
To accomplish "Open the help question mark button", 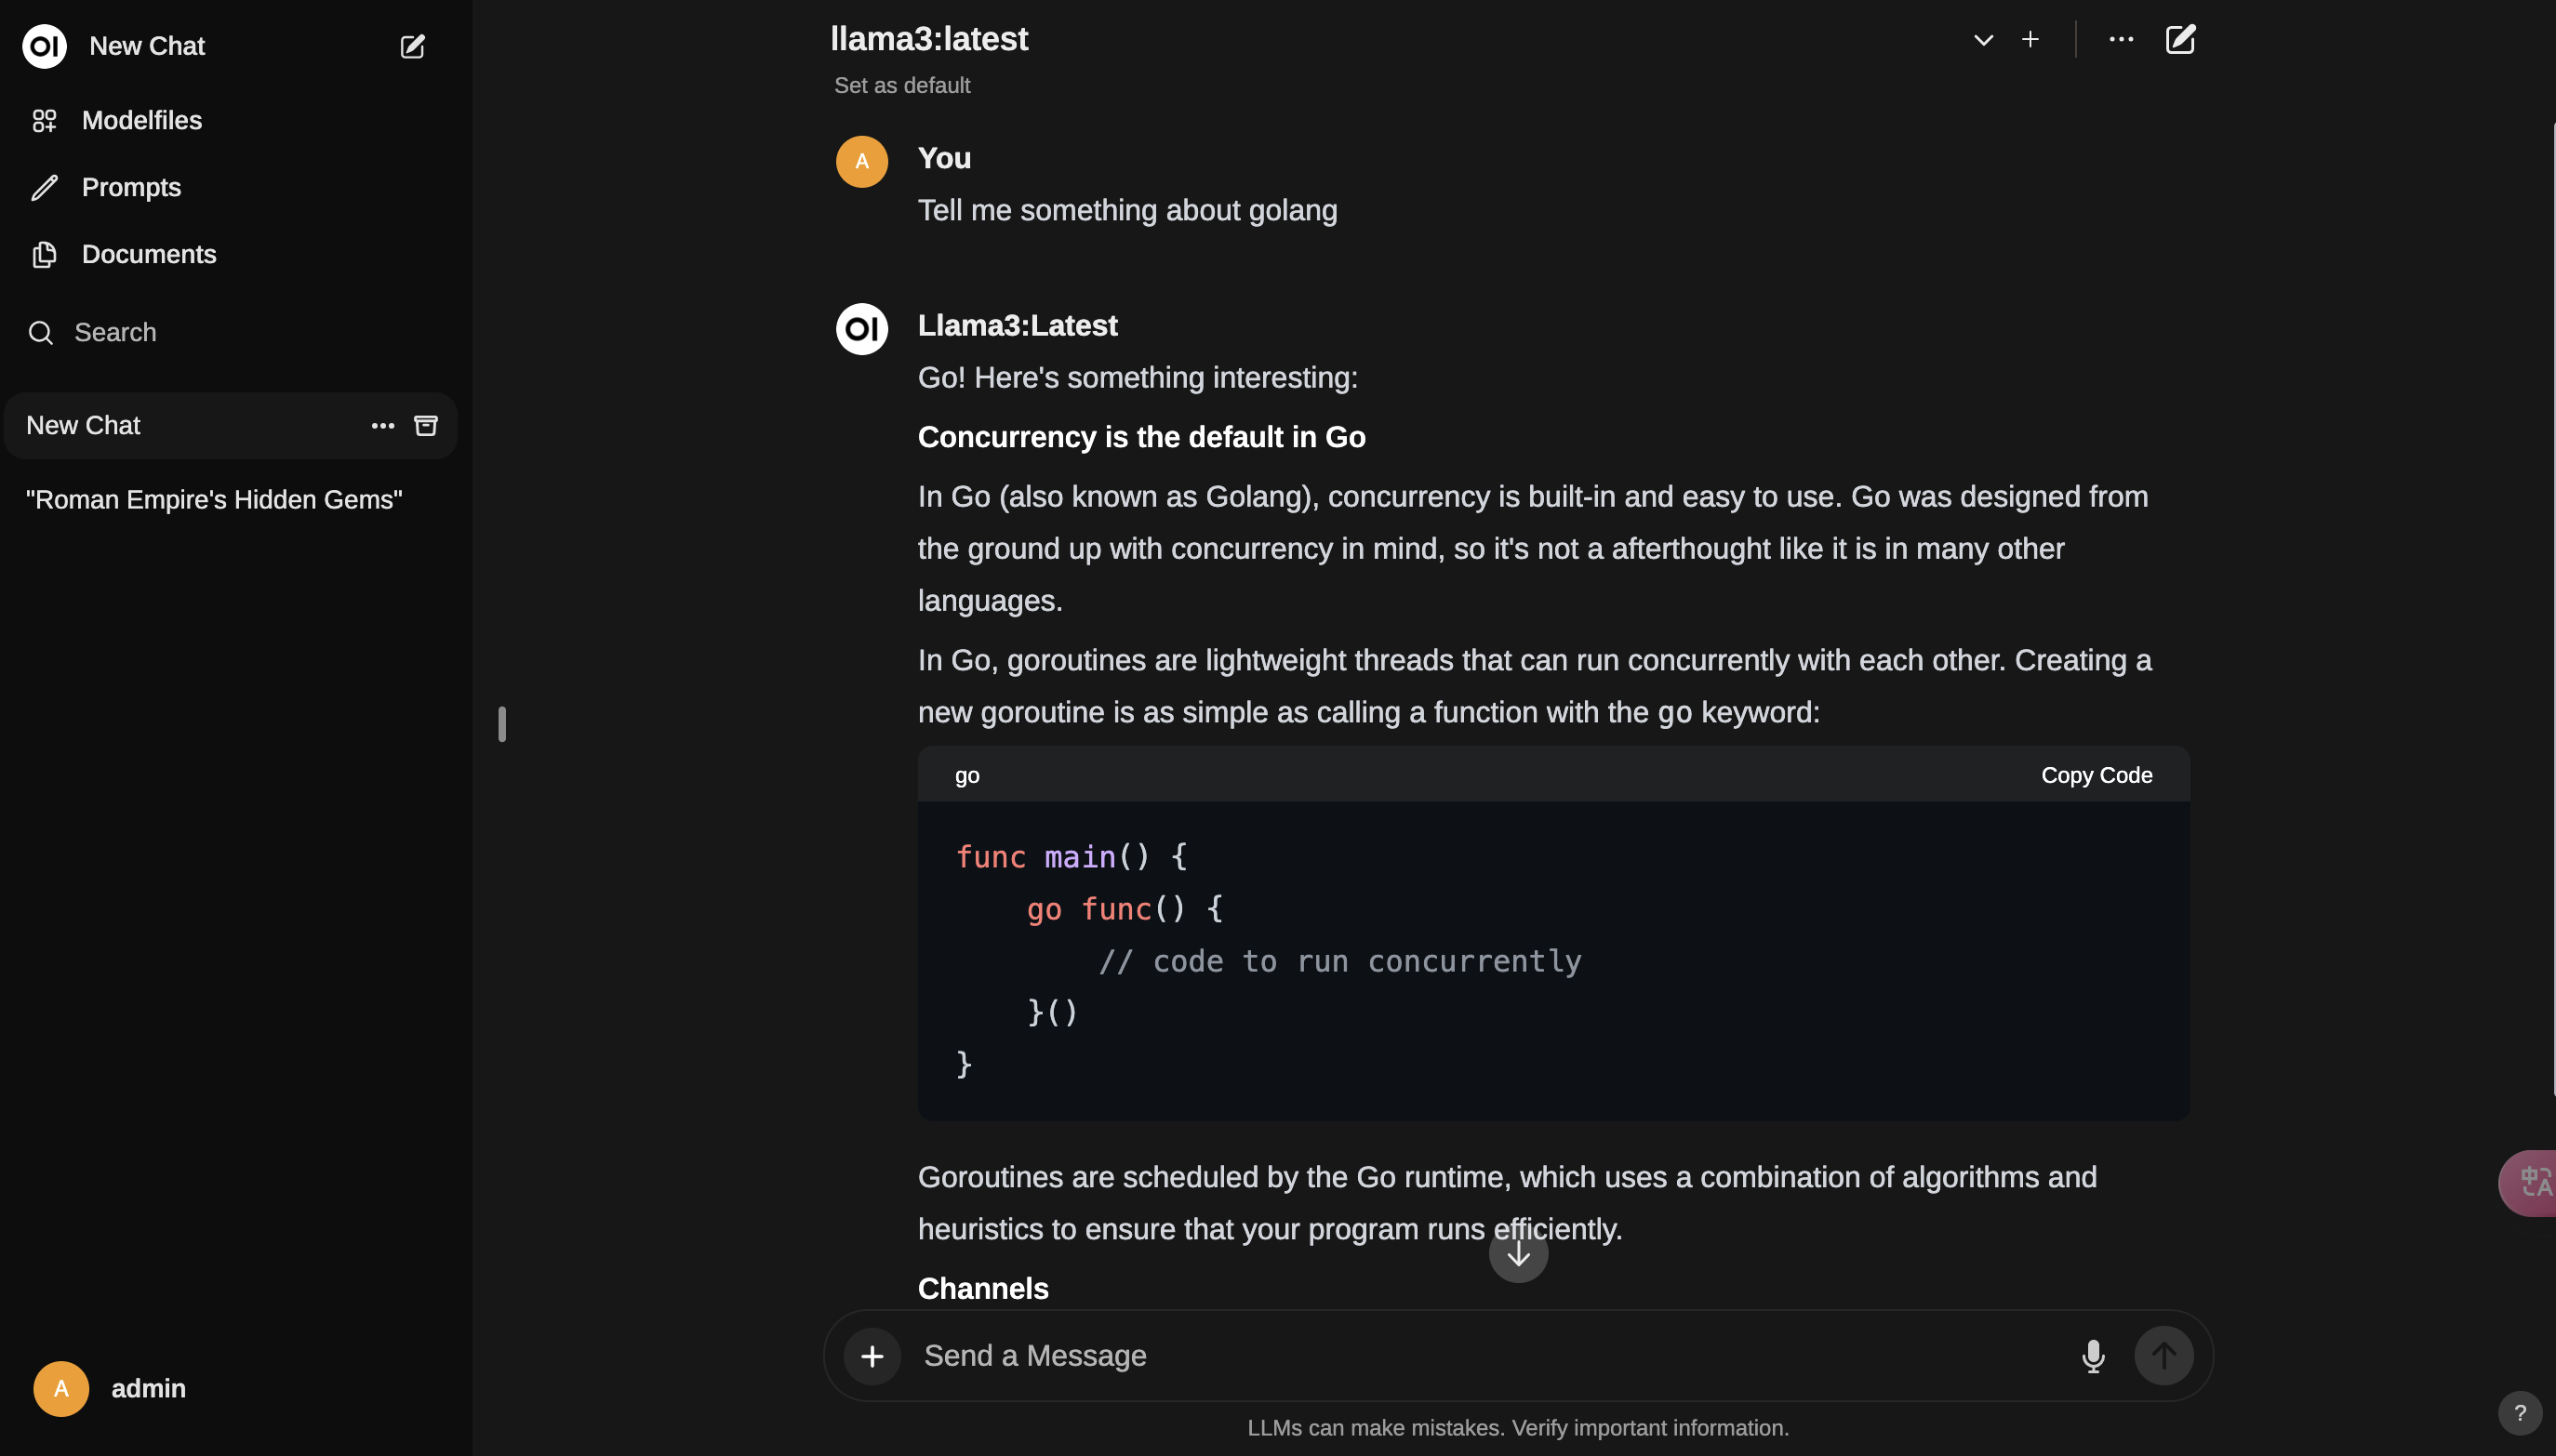I will coord(2519,1413).
